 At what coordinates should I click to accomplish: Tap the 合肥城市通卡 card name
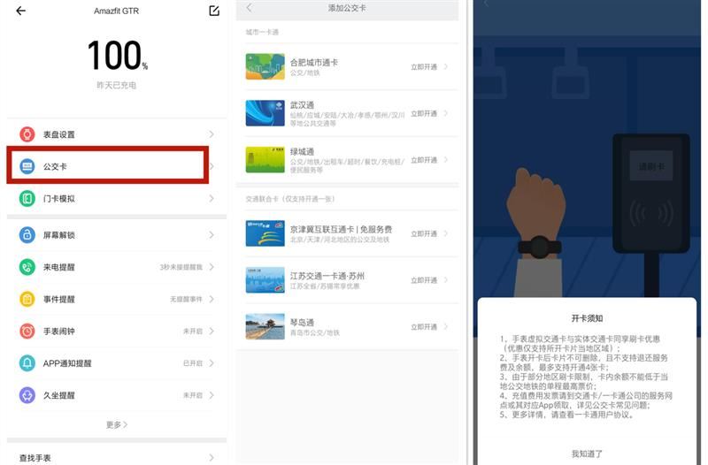(314, 62)
